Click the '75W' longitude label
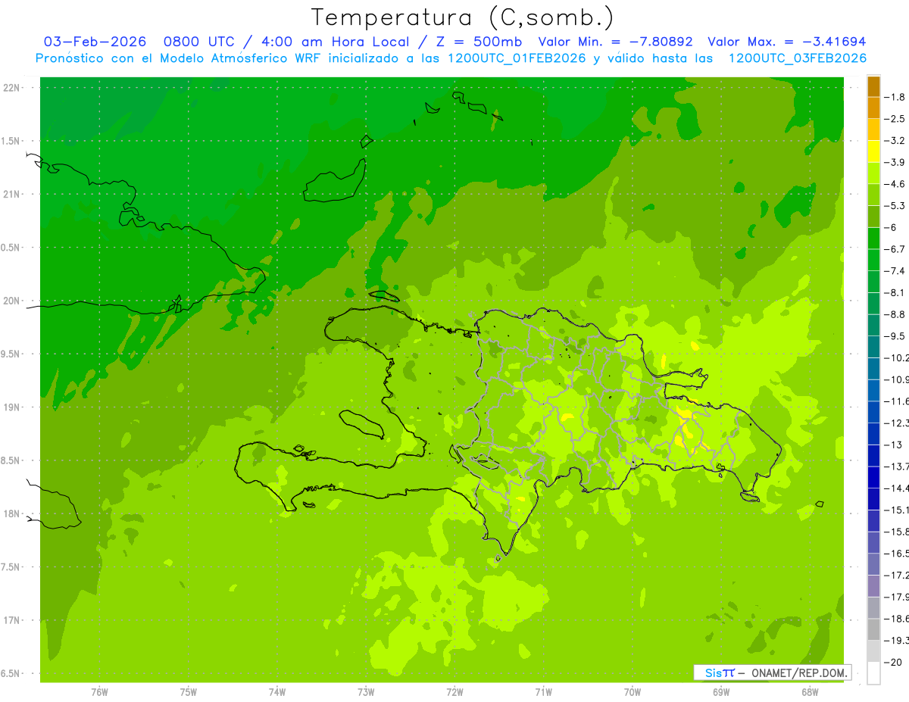 coord(188,692)
